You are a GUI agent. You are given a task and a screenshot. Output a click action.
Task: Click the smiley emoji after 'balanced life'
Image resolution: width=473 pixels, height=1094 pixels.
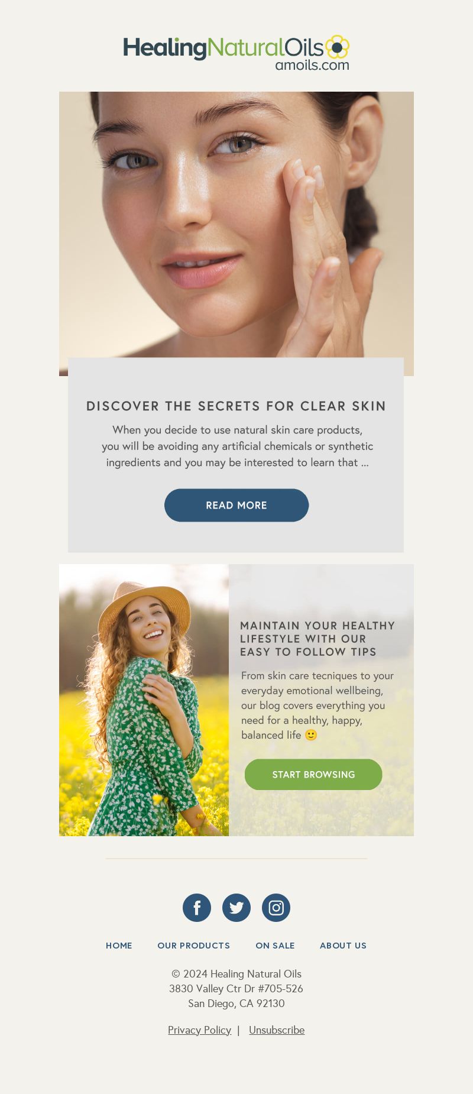(x=311, y=735)
